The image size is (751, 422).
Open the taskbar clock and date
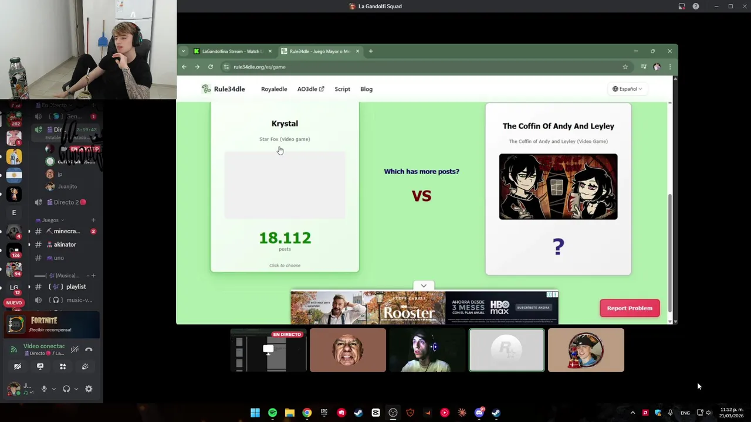(x=732, y=413)
